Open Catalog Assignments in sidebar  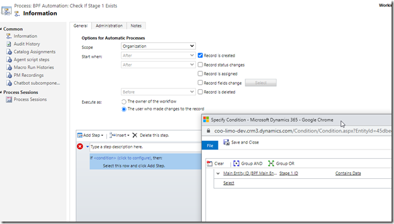(34, 52)
